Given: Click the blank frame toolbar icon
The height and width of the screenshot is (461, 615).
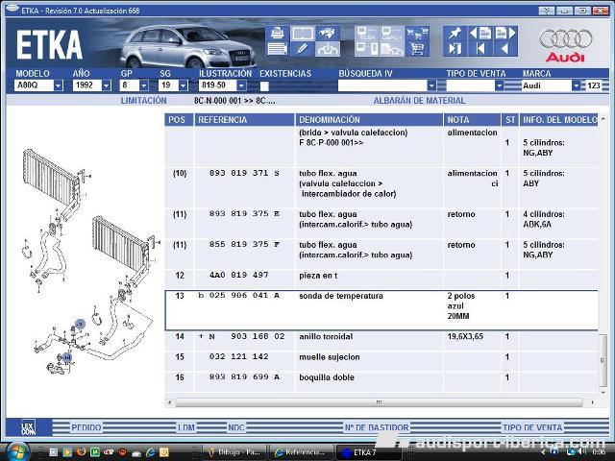Looking at the screenshot, I should (x=303, y=33).
